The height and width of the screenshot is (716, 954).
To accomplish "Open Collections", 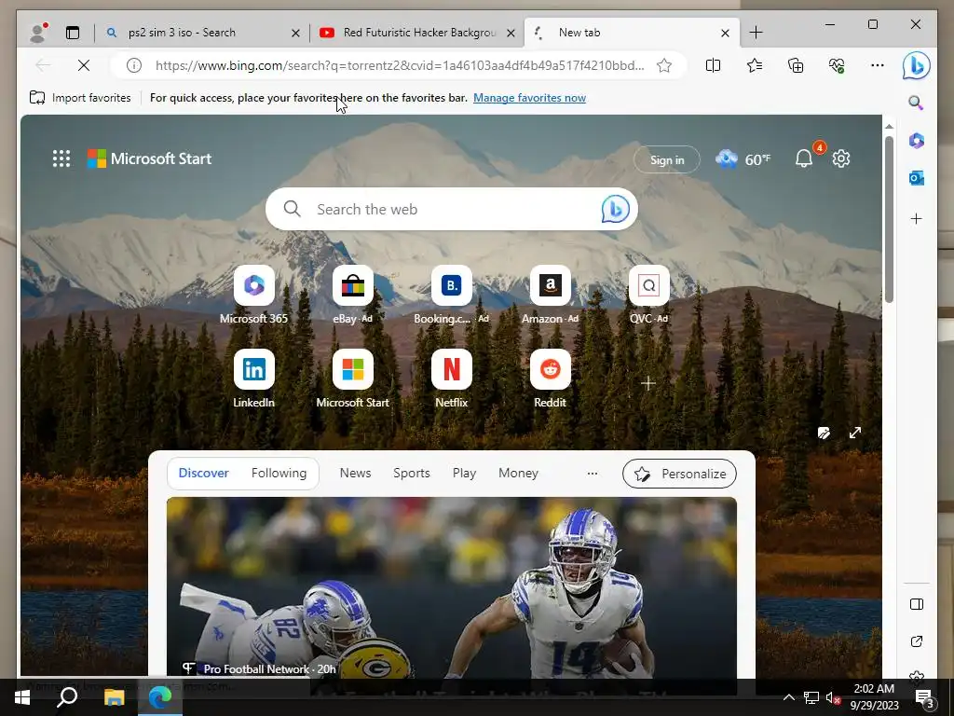I will coord(796,65).
